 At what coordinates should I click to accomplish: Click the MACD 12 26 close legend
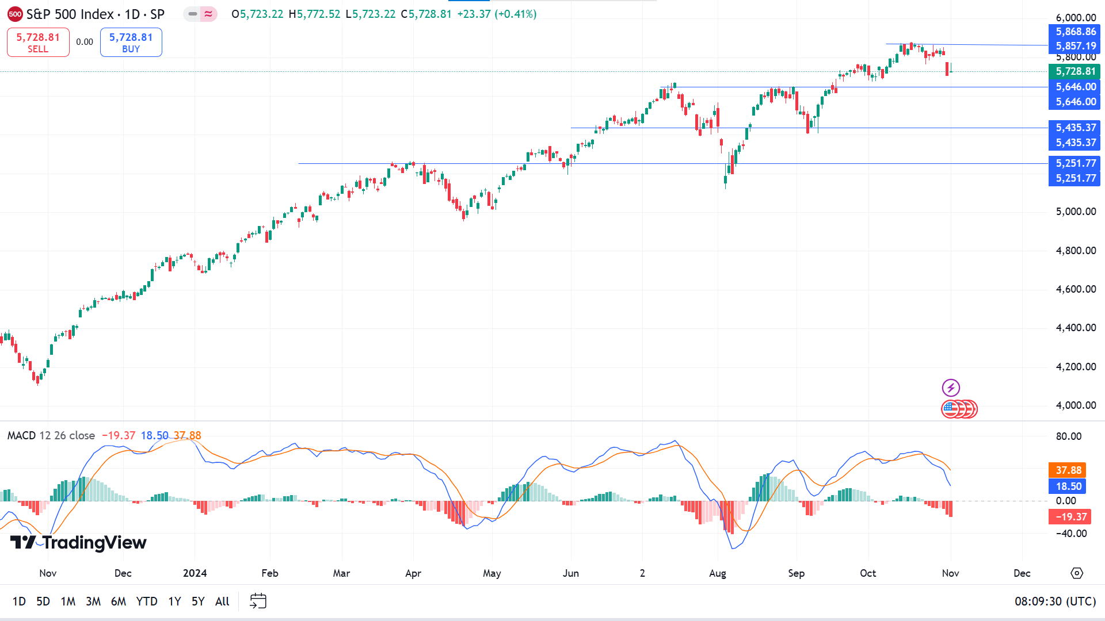tap(51, 435)
